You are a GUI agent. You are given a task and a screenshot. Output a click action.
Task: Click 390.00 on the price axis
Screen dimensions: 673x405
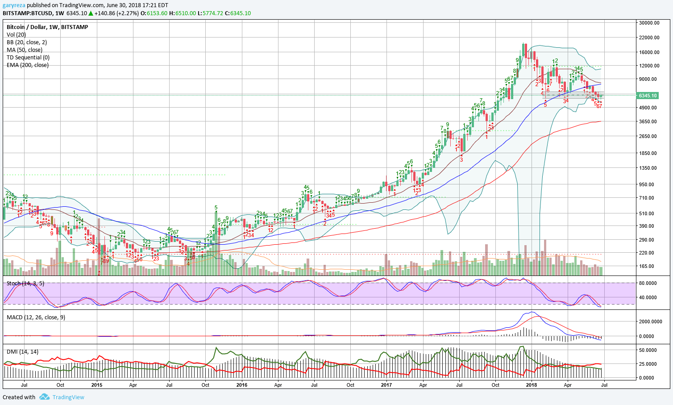647,226
